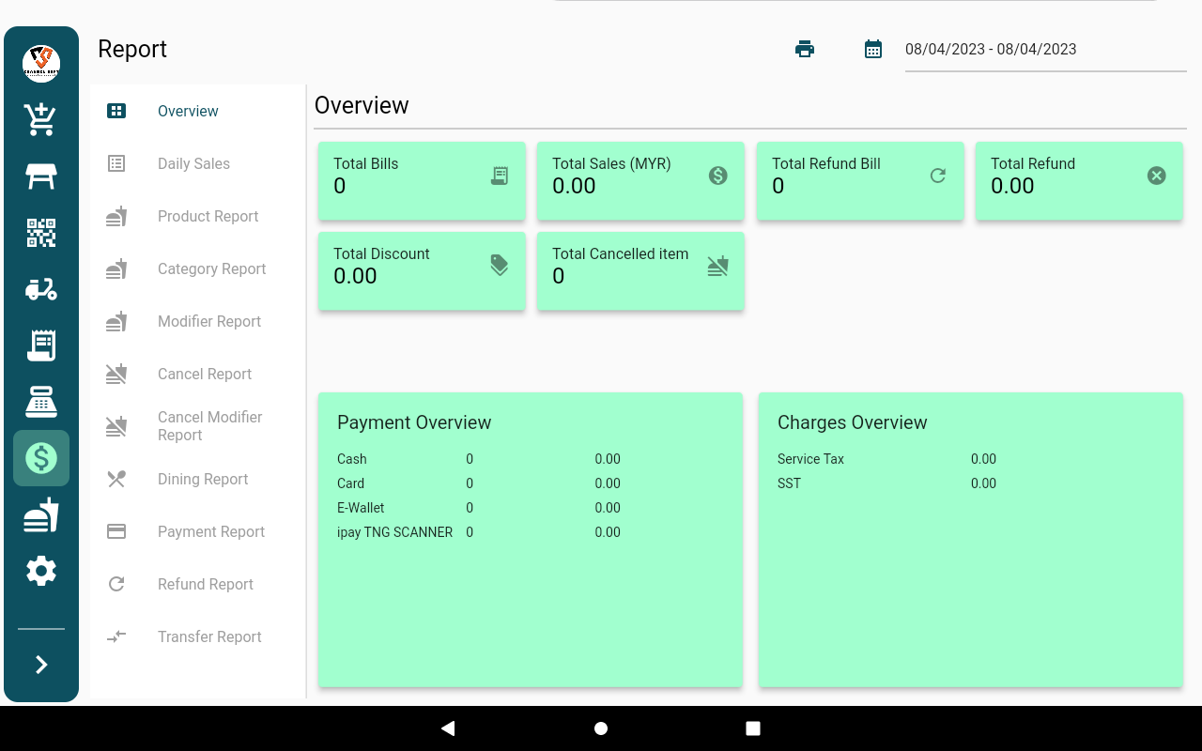The image size is (1202, 751).
Task: Open the receipt bills section
Action: pos(41,345)
